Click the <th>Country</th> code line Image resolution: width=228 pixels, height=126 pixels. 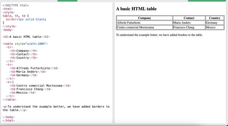pos(23,58)
